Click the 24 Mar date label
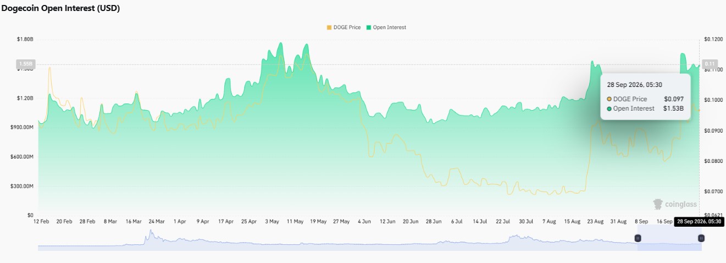The height and width of the screenshot is (263, 726). click(156, 221)
